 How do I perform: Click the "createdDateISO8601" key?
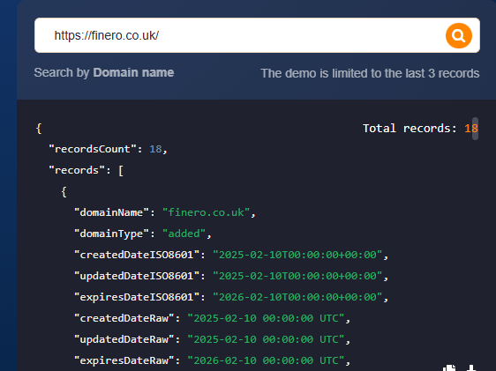137,255
